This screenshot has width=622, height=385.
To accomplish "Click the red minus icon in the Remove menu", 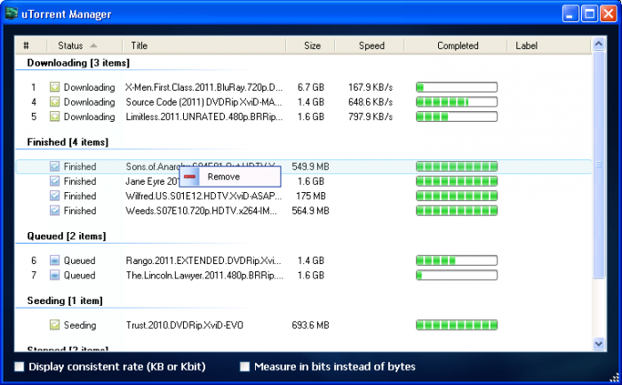I will pyautogui.click(x=189, y=177).
